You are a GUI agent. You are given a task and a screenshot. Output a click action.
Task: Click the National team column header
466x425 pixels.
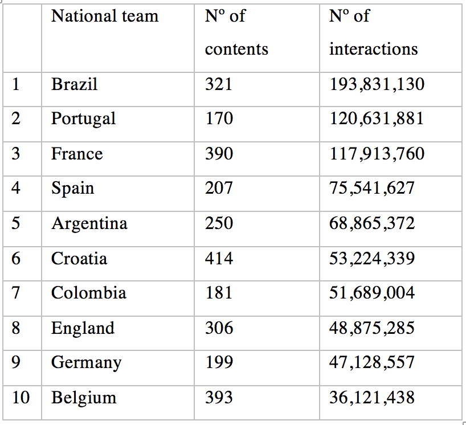click(118, 38)
